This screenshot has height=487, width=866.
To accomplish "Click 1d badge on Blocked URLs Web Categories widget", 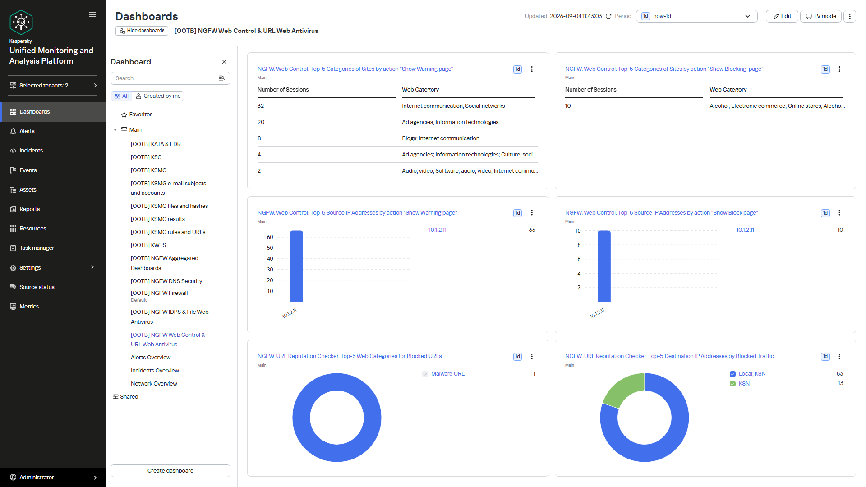I will 517,357.
